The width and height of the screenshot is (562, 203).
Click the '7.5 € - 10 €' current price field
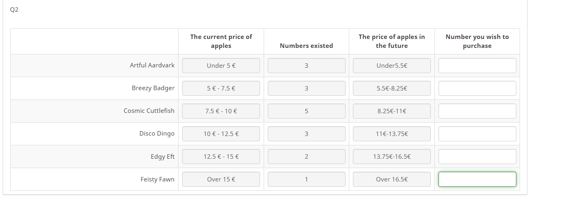(x=221, y=111)
